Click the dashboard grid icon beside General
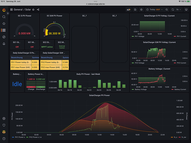The image size is (191, 143). [11, 10]
